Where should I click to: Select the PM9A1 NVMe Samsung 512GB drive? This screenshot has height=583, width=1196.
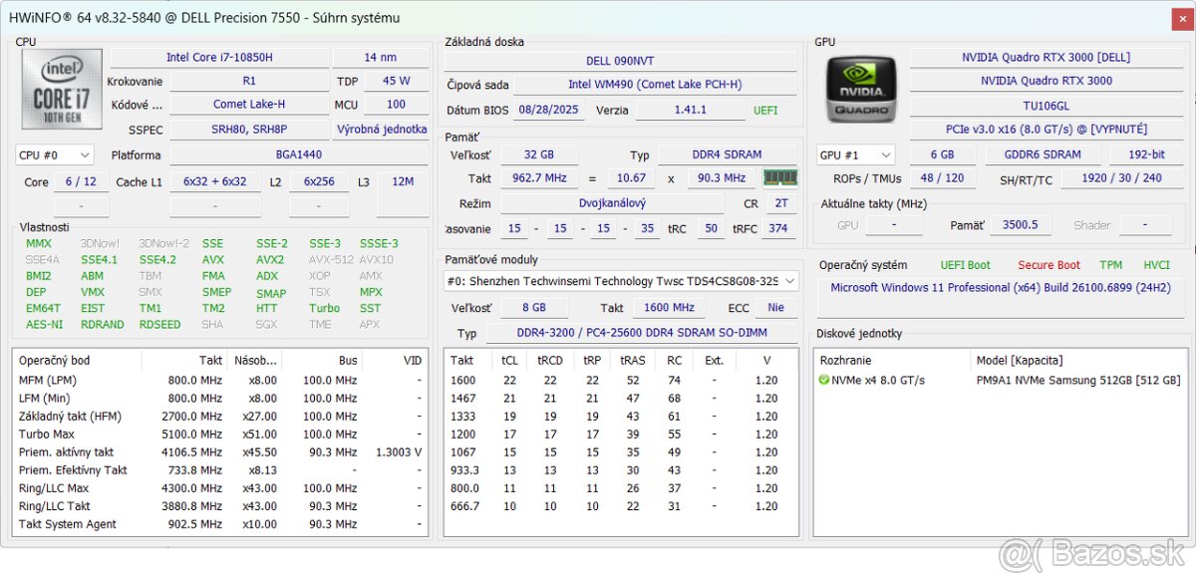(1077, 380)
